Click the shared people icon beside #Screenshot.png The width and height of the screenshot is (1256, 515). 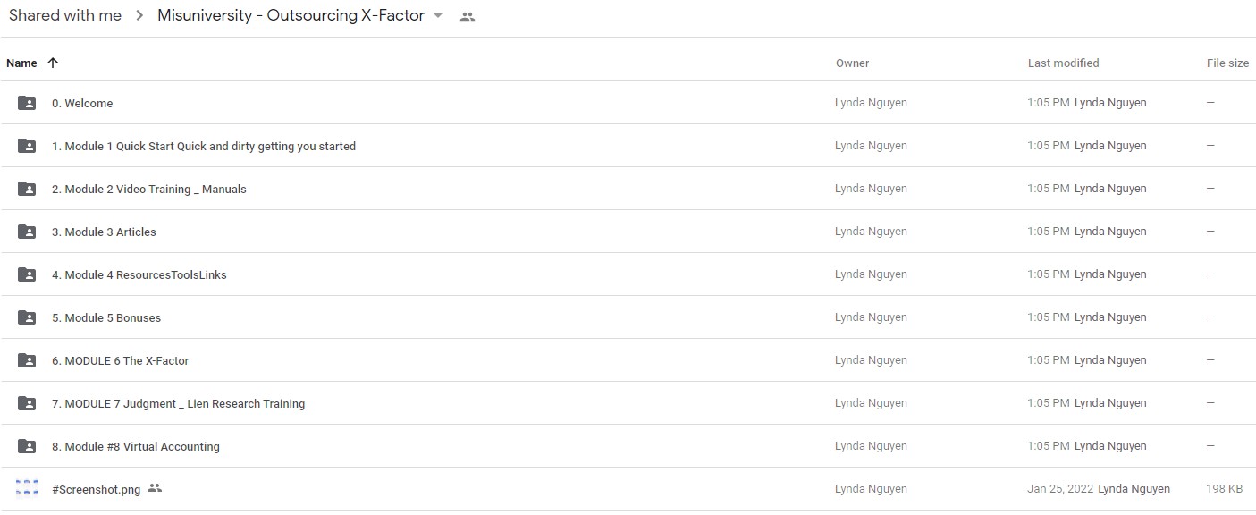point(155,488)
